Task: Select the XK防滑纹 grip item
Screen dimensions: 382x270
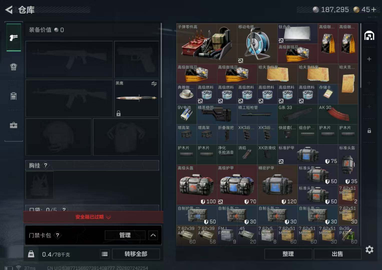Action: 267,155
